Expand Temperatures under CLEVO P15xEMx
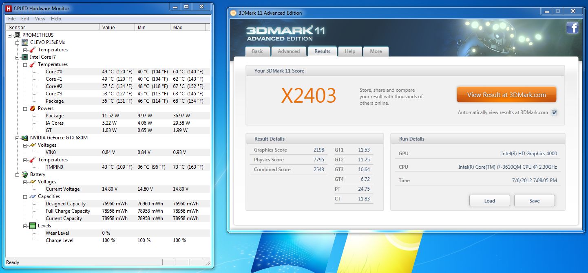The width and height of the screenshot is (588, 273). (x=25, y=50)
